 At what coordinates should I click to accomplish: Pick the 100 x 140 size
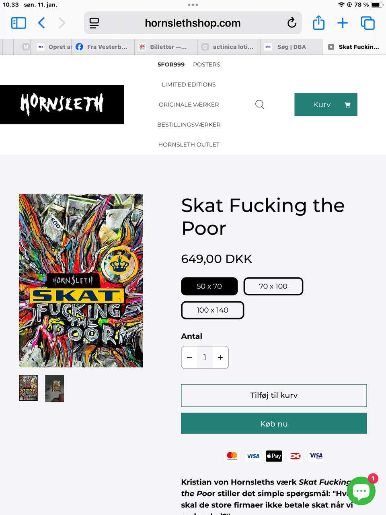click(212, 310)
